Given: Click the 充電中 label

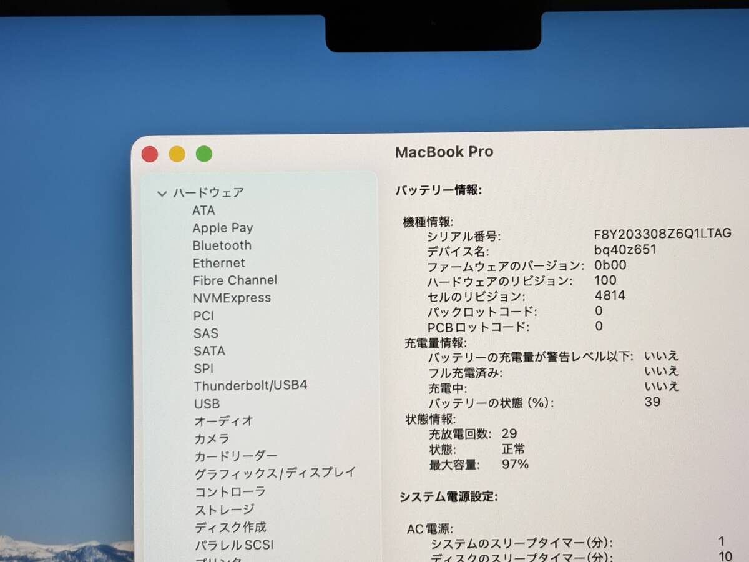Looking at the screenshot, I should pos(448,388).
